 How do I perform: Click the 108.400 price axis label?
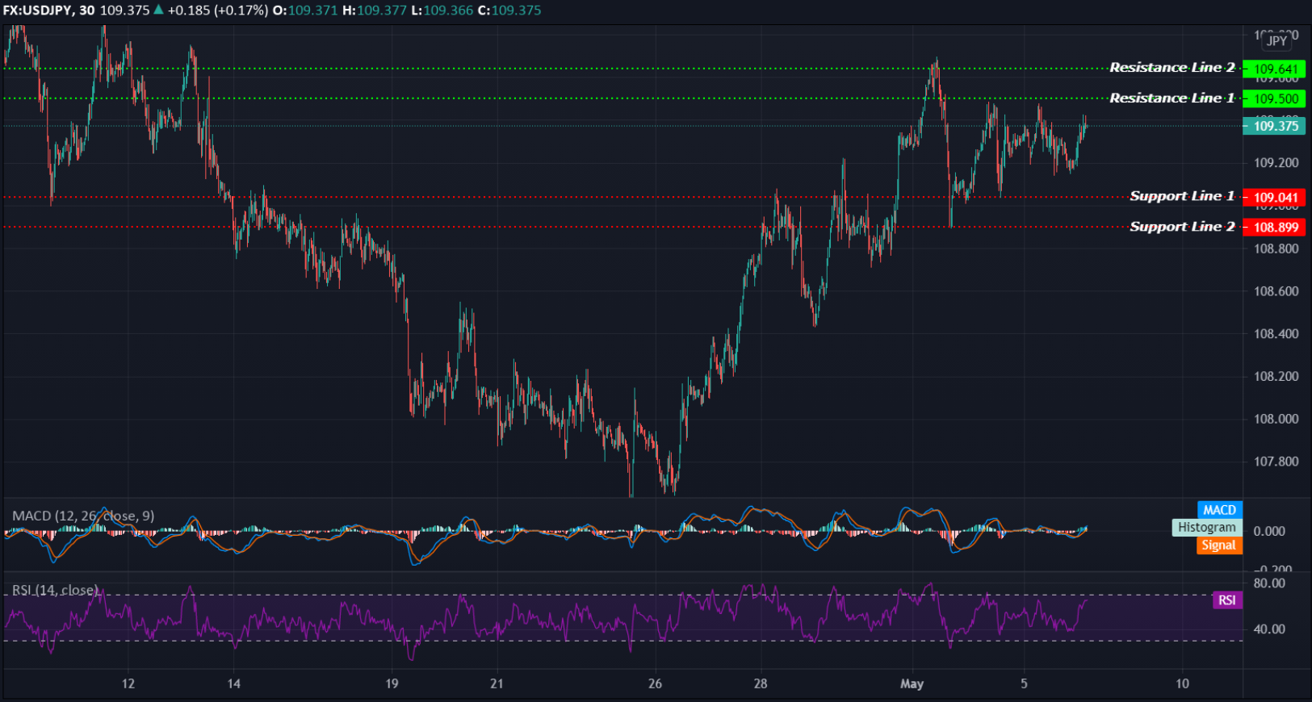1276,334
